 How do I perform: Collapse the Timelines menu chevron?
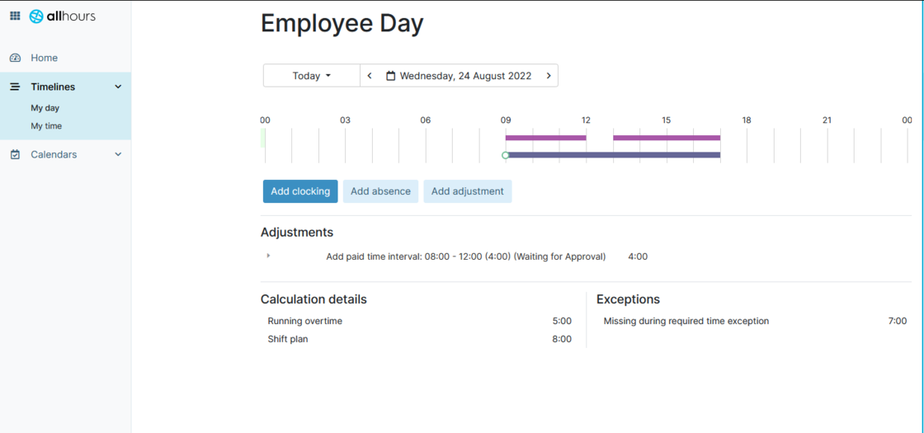[x=118, y=87]
